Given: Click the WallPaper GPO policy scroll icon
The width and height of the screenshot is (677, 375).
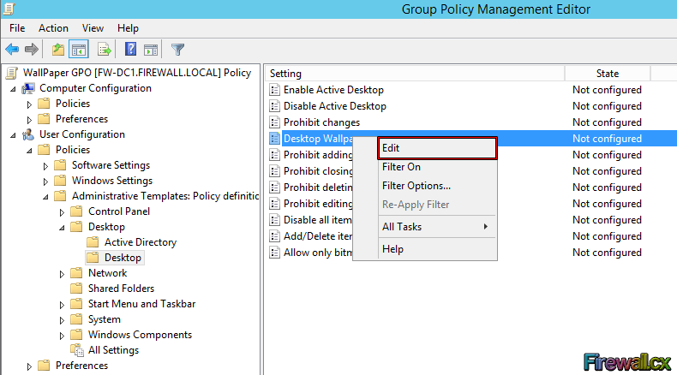Looking at the screenshot, I should 12,73.
